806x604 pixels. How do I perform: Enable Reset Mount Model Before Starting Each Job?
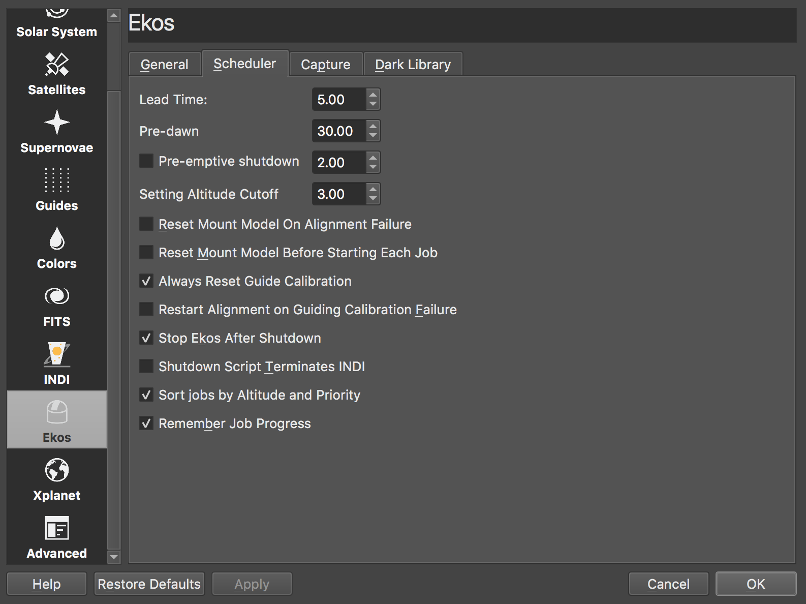coord(146,252)
